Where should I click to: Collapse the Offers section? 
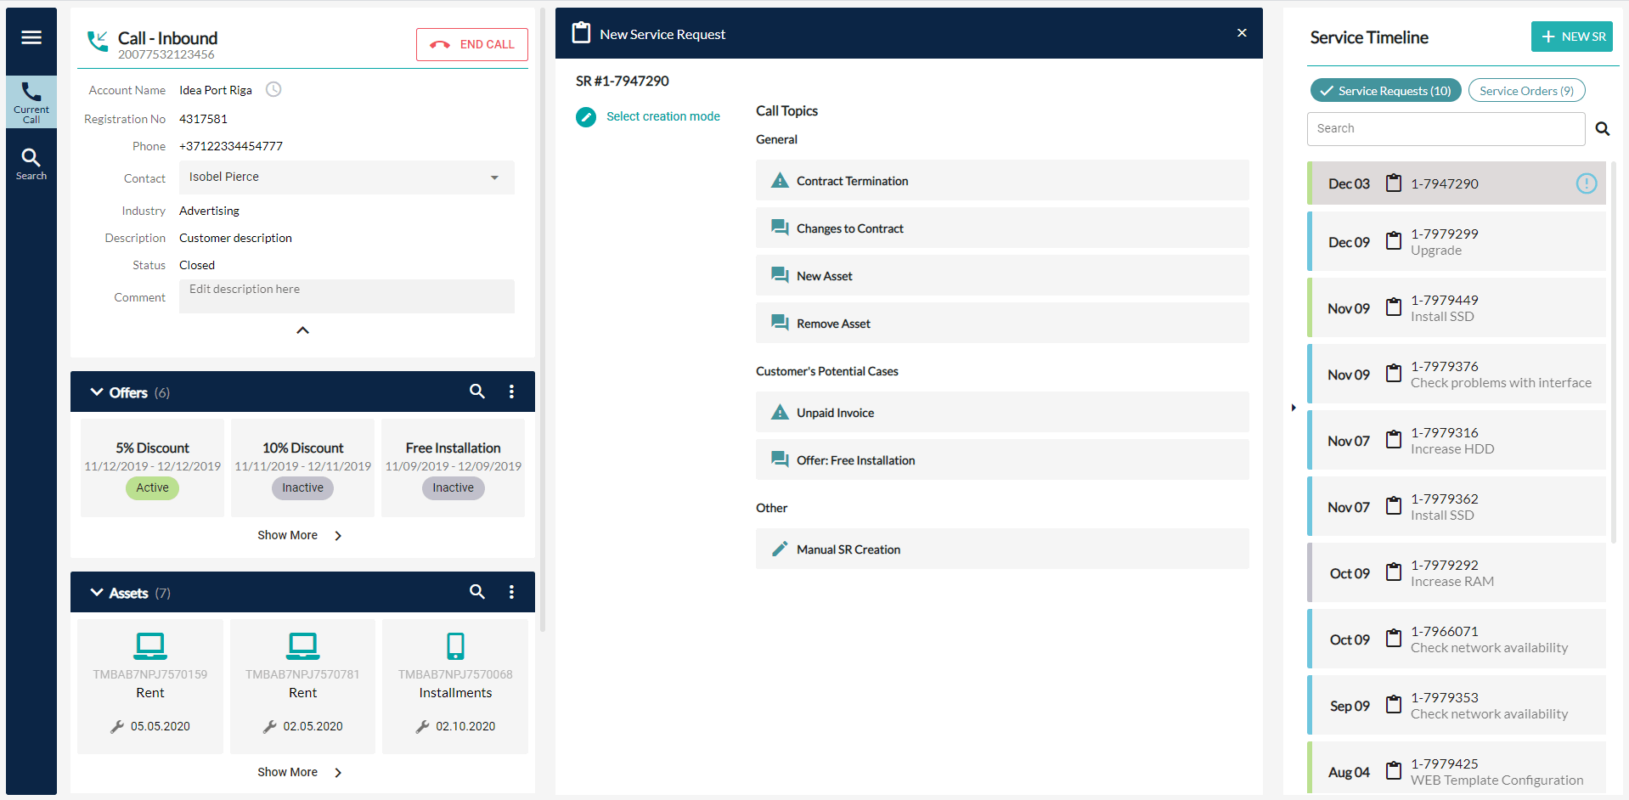(96, 392)
